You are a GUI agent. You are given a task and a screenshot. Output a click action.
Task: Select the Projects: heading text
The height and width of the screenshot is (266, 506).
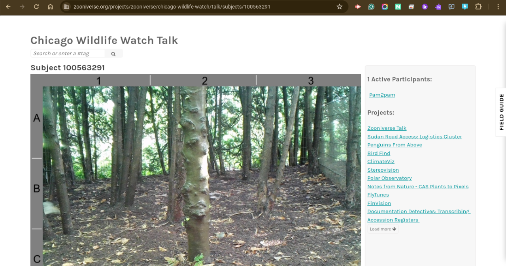(381, 112)
